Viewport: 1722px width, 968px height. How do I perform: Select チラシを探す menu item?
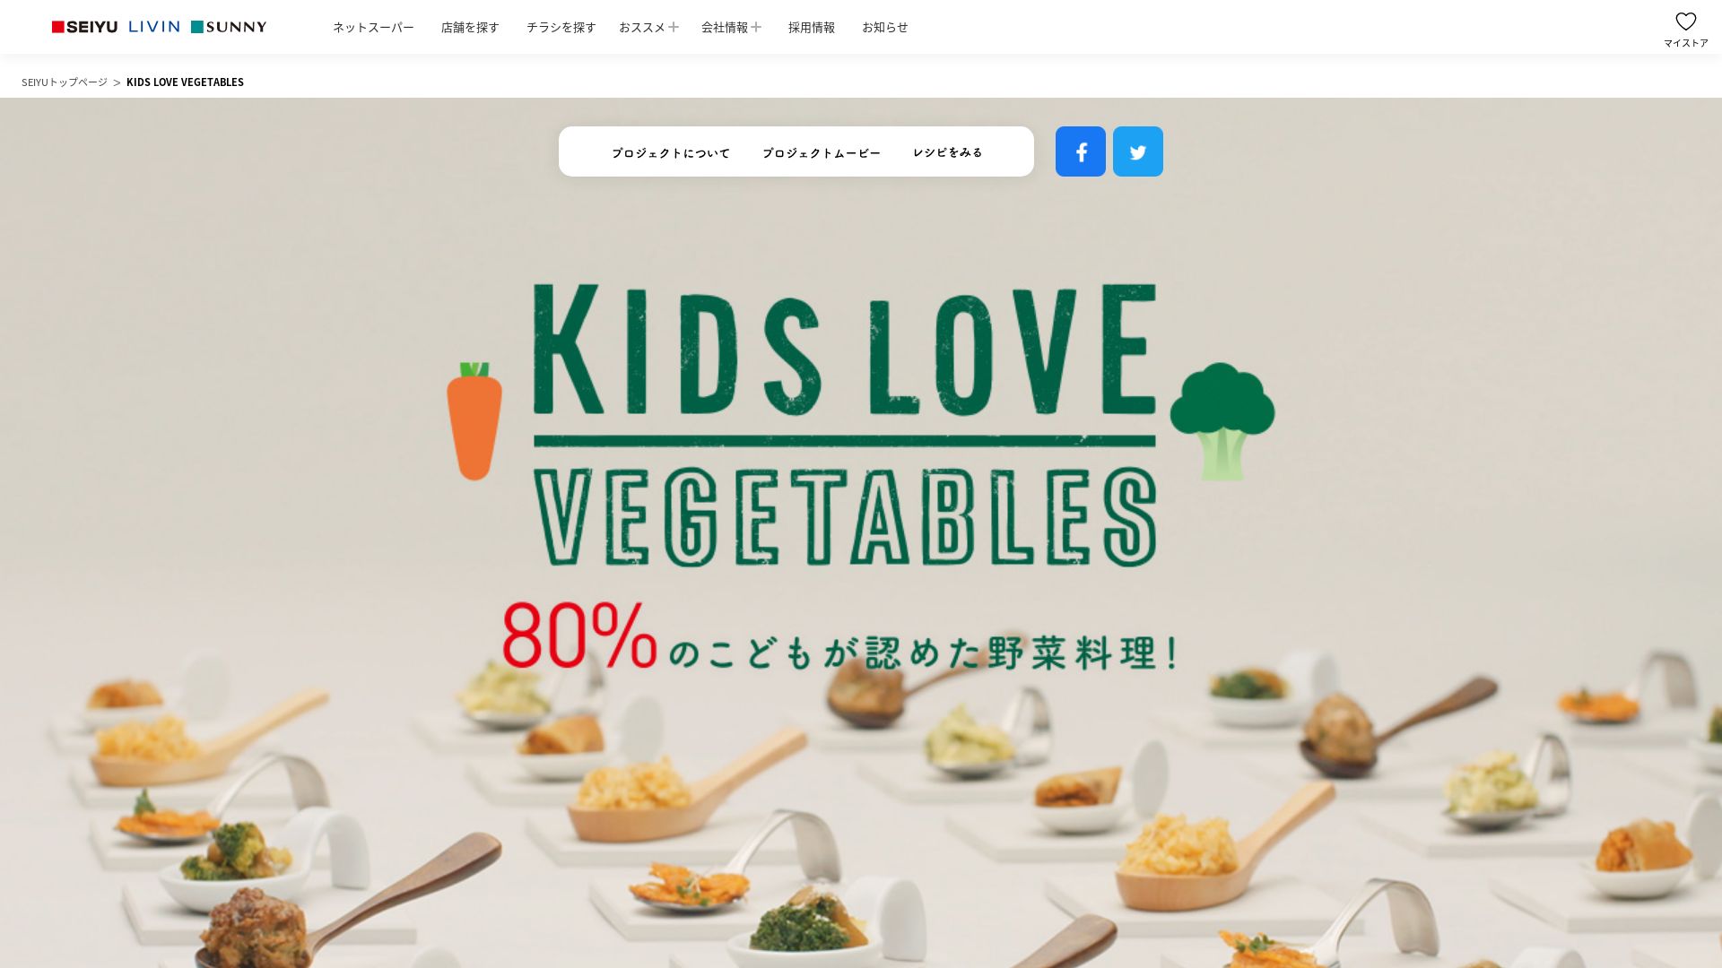click(x=561, y=28)
